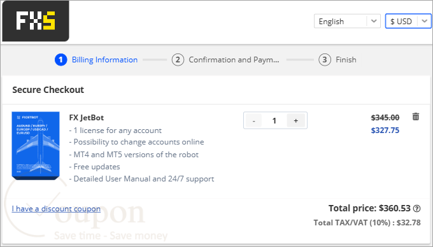Click the step 1 circle icon
433x247 pixels.
tap(60, 60)
